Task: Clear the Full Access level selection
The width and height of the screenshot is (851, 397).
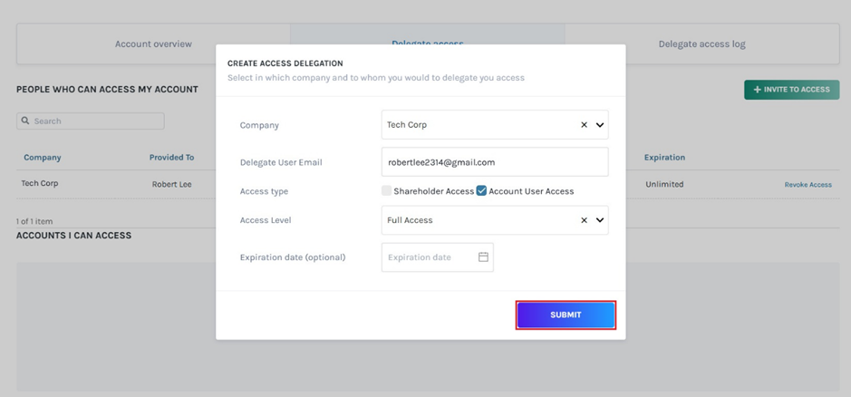Action: click(584, 220)
